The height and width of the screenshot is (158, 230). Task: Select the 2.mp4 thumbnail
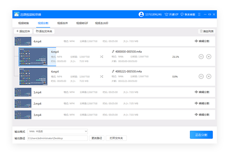pos(23,103)
